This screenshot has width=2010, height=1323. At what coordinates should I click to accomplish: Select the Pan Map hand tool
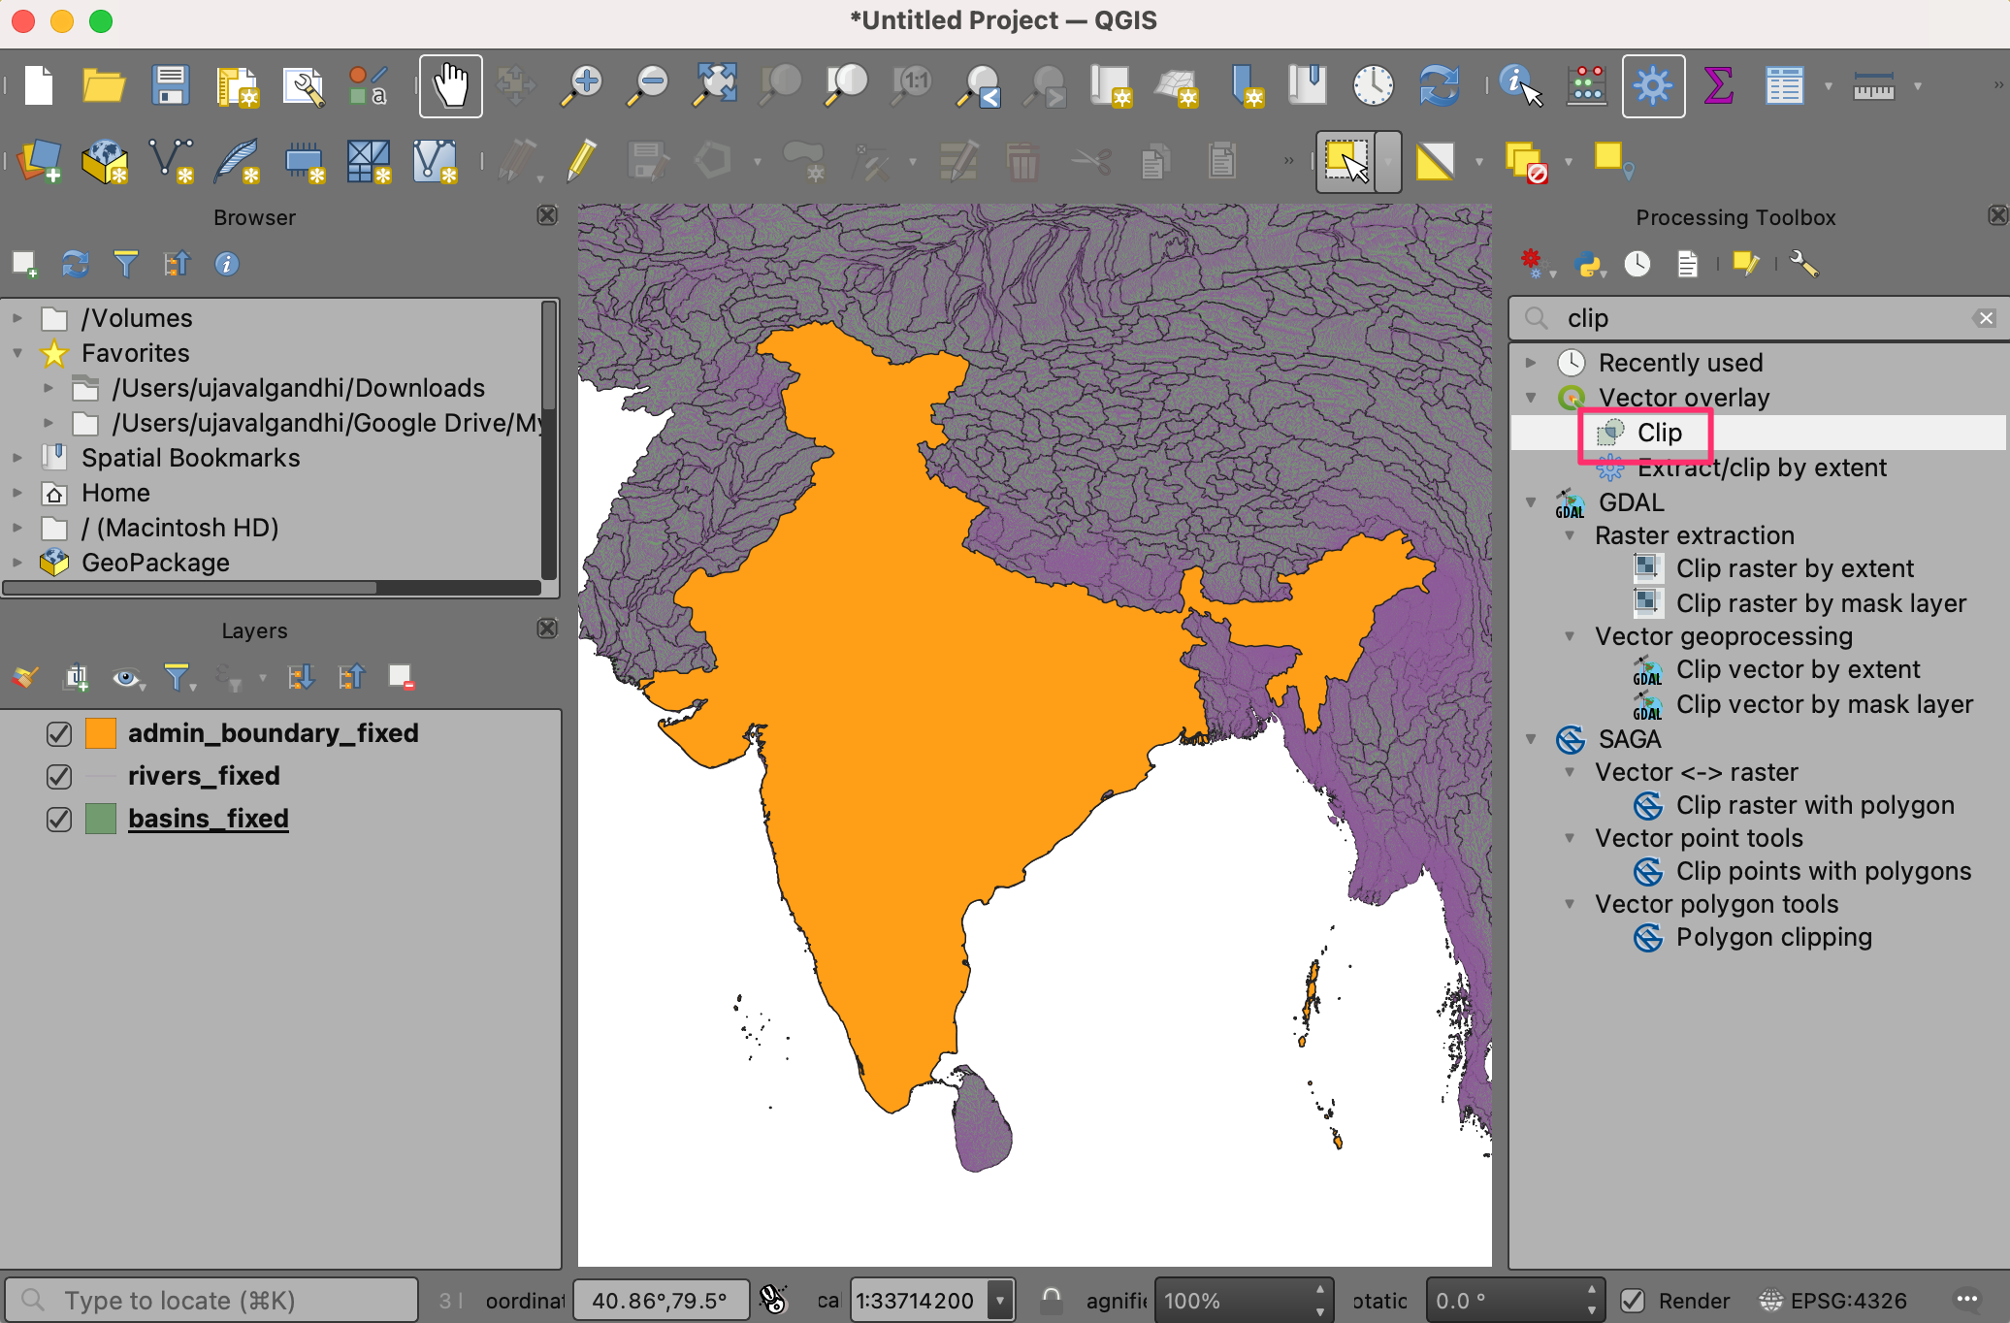tap(450, 86)
